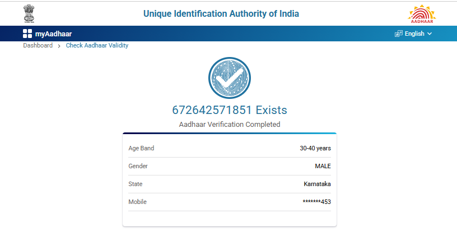This screenshot has width=457, height=247.
Task: Open Check Aadhaar Validity breadcrumb
Action: pos(97,45)
